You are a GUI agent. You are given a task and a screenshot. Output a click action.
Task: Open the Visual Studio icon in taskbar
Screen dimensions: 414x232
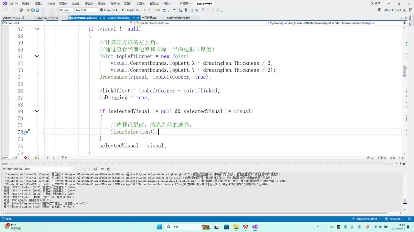(x=255, y=227)
